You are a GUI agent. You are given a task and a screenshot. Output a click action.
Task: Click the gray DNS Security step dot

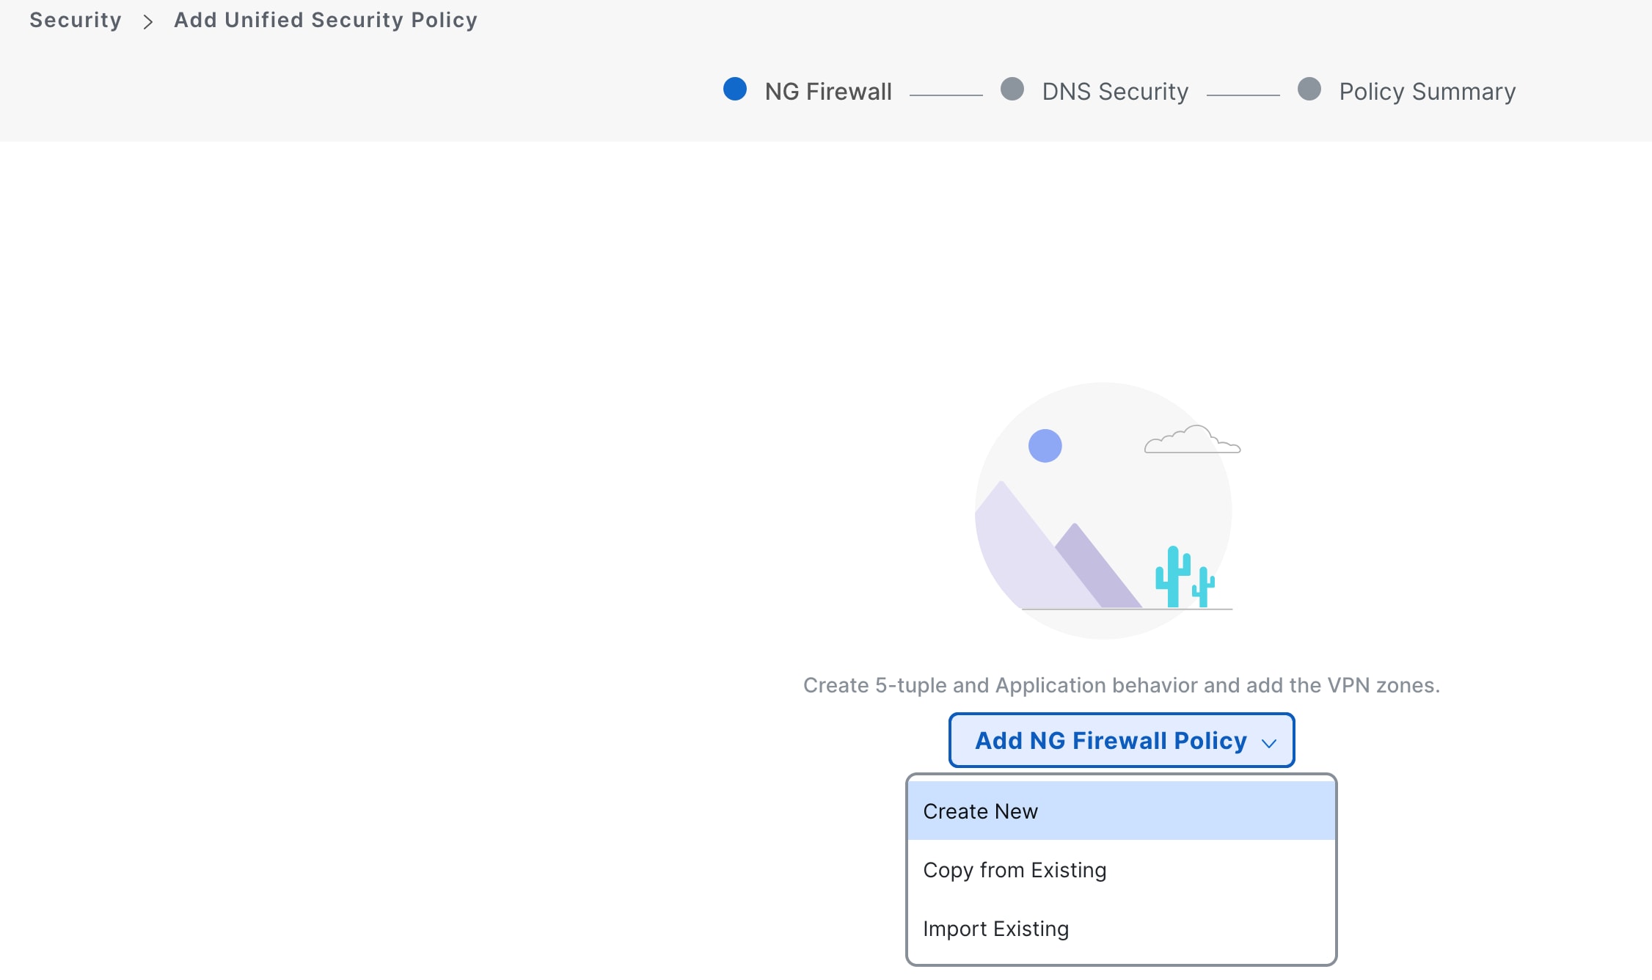1012,89
